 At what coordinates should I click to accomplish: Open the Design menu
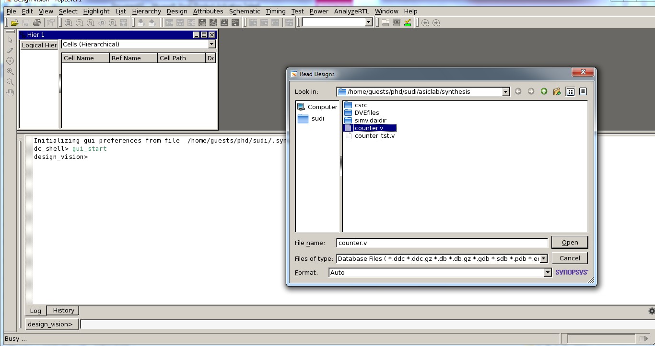[177, 11]
